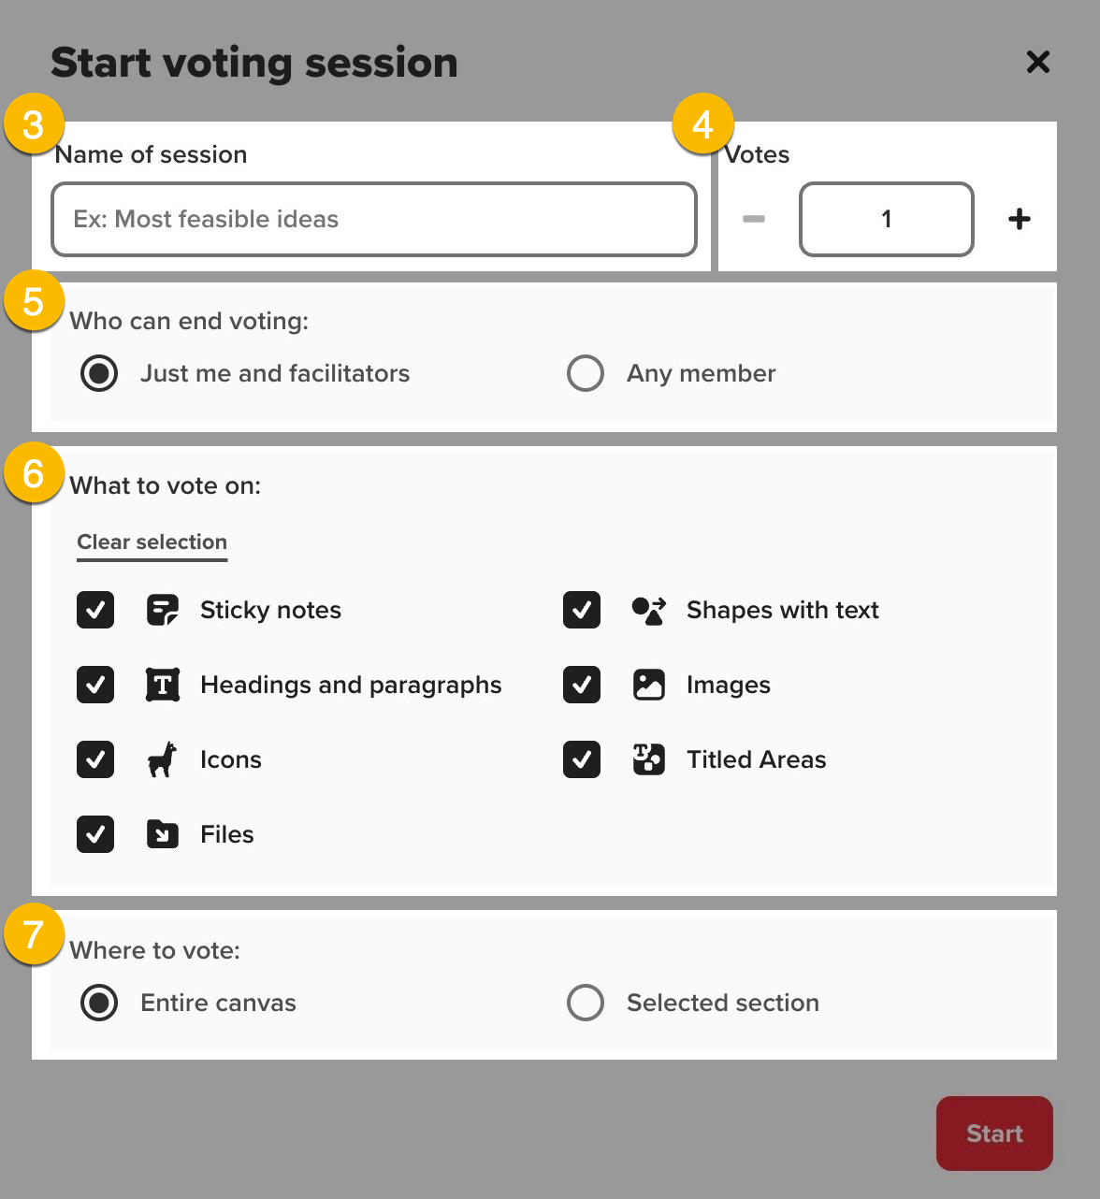Click the session name input field
This screenshot has width=1100, height=1199.
(x=373, y=219)
